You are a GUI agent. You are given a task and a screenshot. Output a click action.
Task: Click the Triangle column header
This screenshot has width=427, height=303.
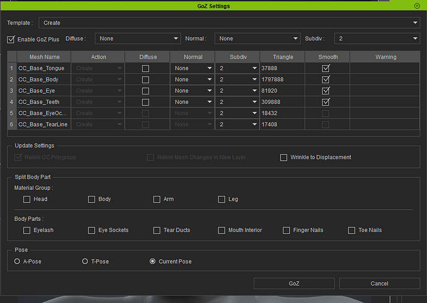pyautogui.click(x=283, y=57)
